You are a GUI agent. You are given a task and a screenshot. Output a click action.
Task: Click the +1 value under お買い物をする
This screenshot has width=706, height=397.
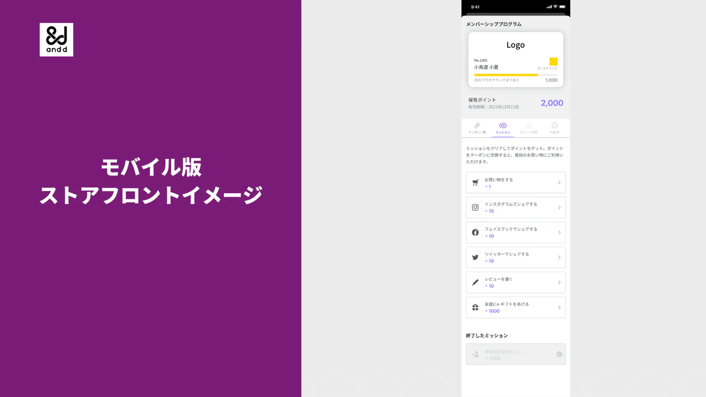coord(488,187)
